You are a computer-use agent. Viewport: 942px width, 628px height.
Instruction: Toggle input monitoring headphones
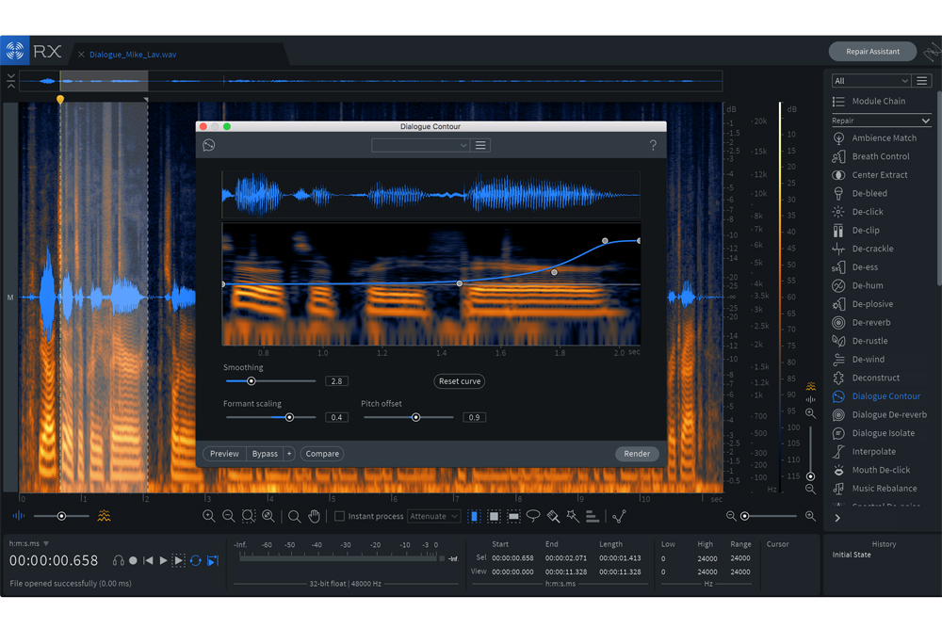coord(119,561)
